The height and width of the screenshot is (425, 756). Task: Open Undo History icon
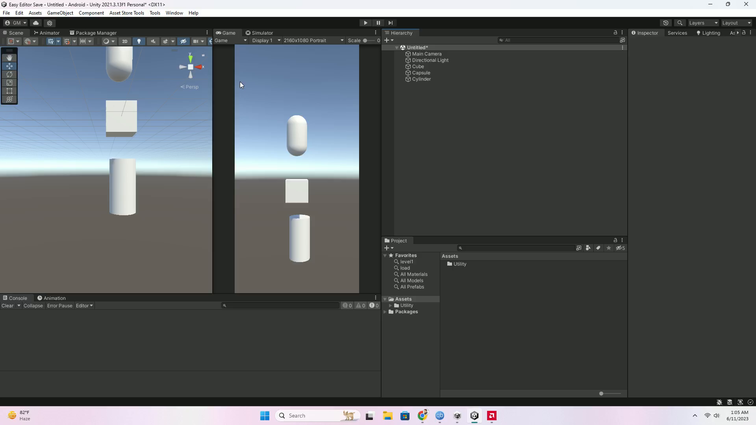click(666, 23)
